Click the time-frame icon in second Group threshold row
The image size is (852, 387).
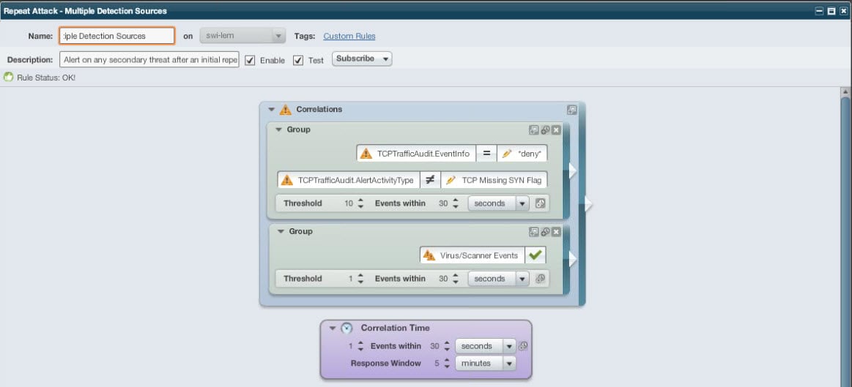click(540, 279)
